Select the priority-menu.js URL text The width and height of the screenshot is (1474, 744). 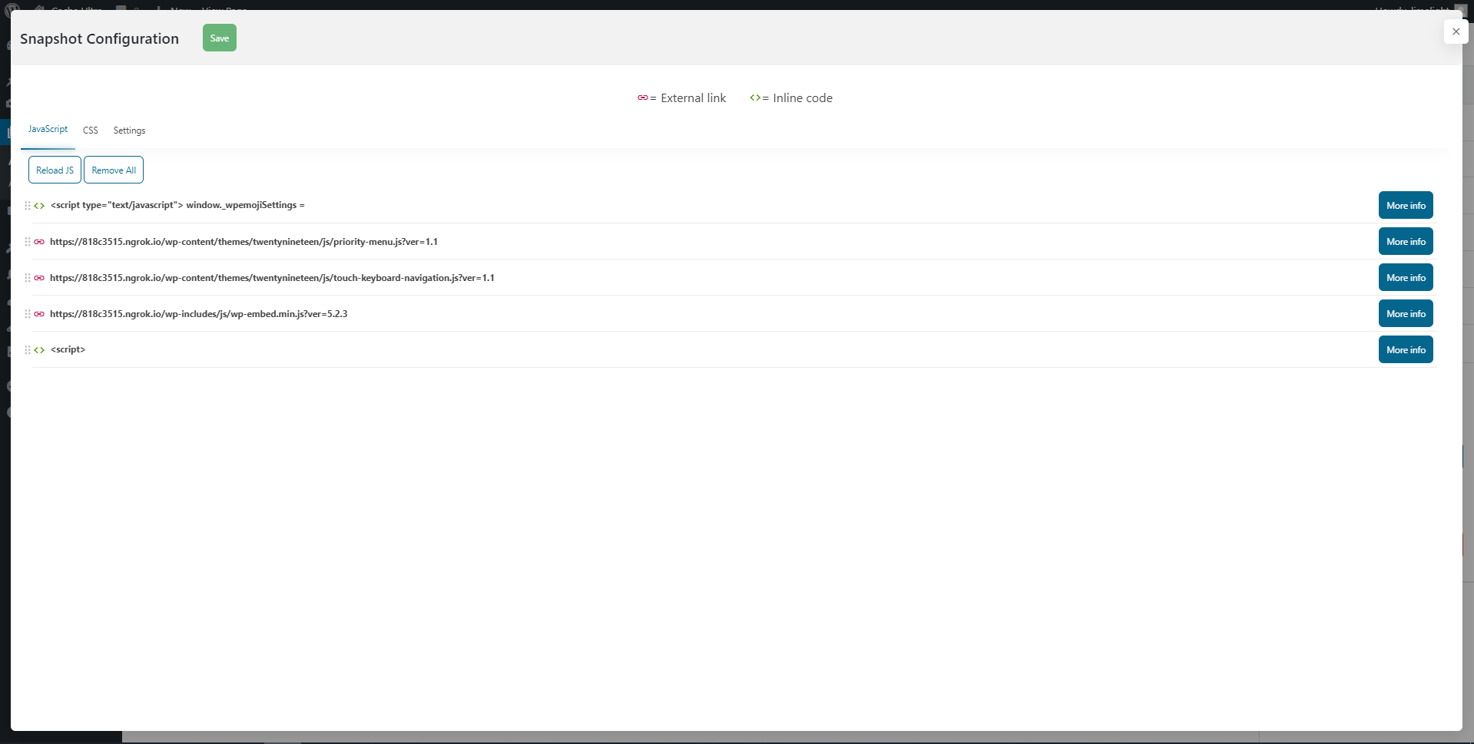point(243,241)
